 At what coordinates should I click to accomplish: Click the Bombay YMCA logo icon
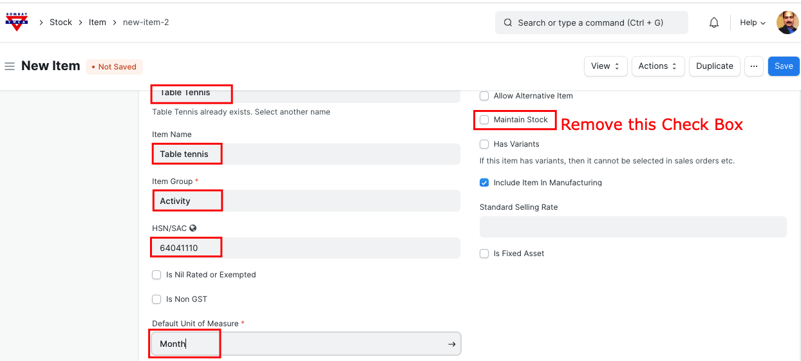(17, 22)
